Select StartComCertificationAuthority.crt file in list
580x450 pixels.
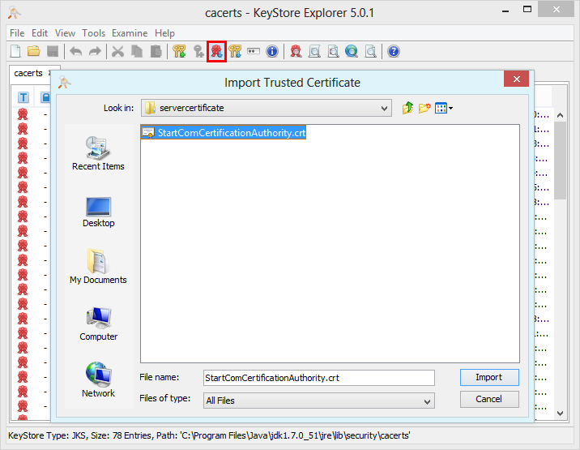pos(224,132)
